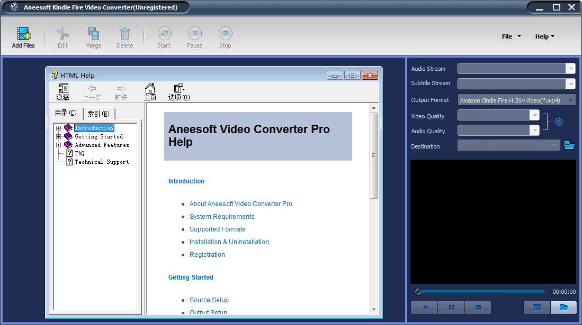Image resolution: width=582 pixels, height=325 pixels.
Task: Browse destination with the blue folder icon
Action: (569, 145)
